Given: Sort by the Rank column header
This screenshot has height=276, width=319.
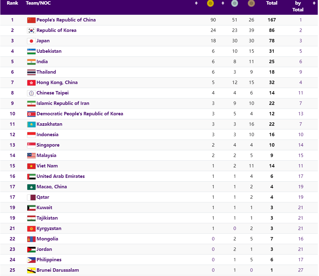Looking at the screenshot, I should pyautogui.click(x=13, y=3).
